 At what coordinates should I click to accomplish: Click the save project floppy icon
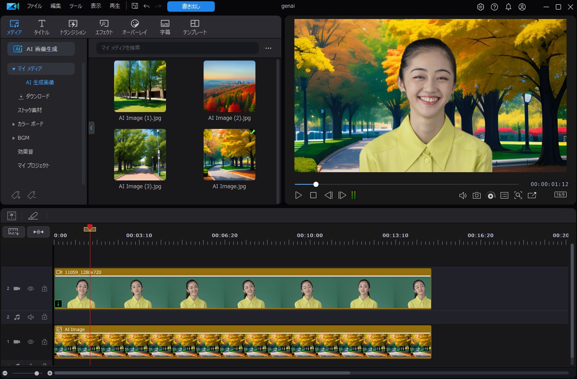point(135,6)
